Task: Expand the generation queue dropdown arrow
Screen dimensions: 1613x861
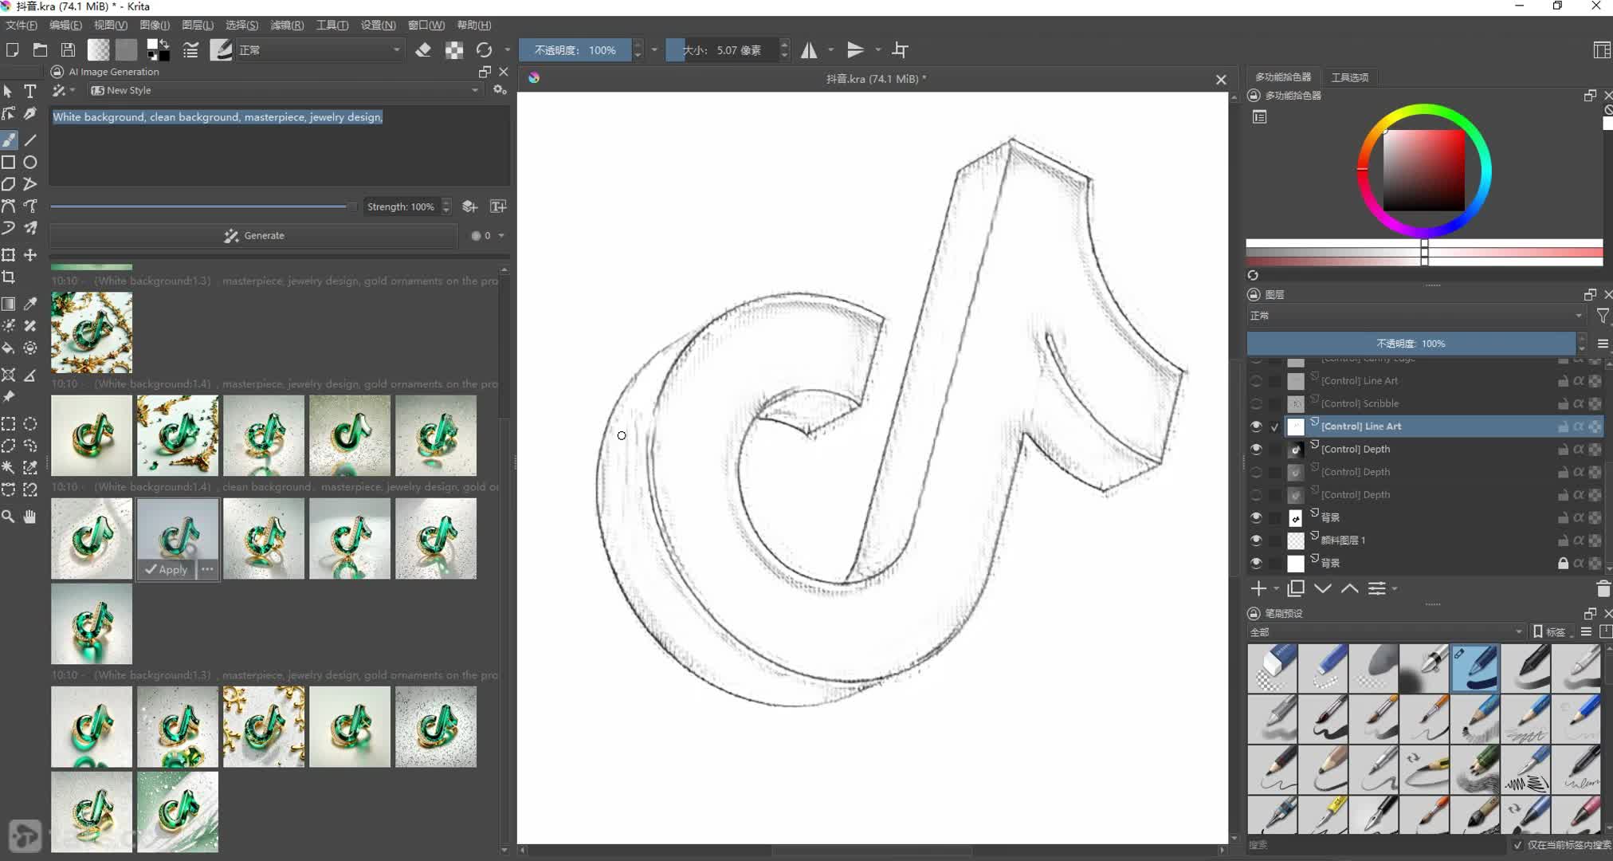Action: (x=501, y=236)
